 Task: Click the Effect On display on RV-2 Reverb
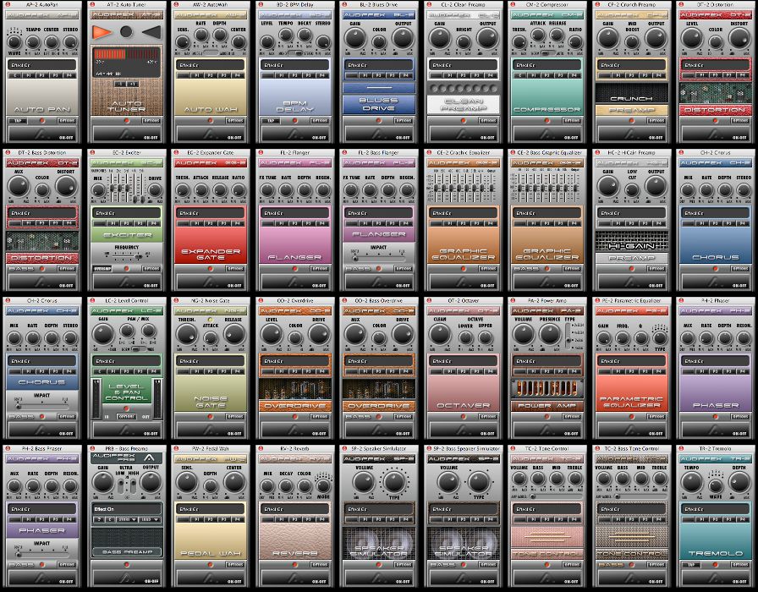tap(295, 509)
